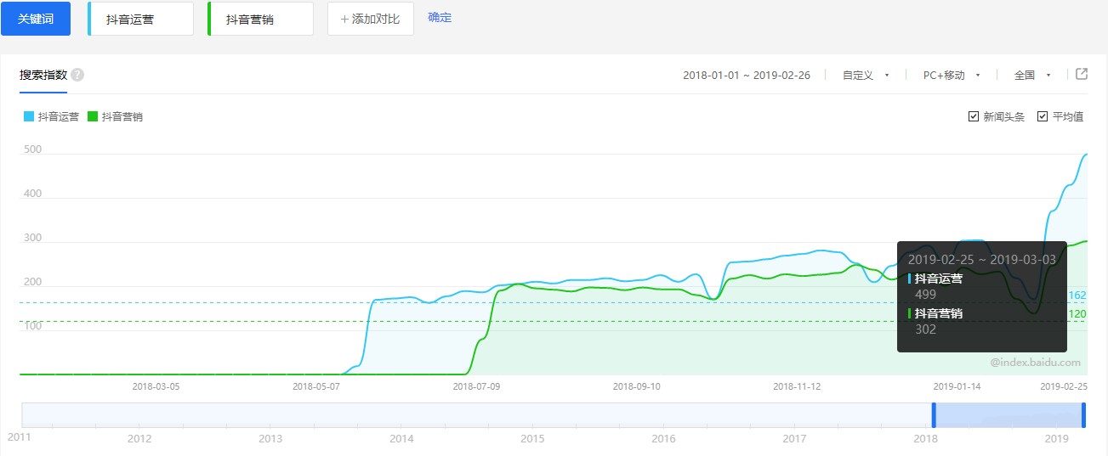Click the search index help question-mark icon
1108x456 pixels.
(x=77, y=75)
